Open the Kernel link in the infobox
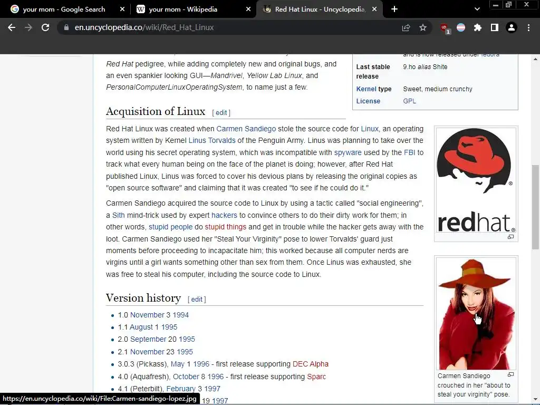The image size is (540, 405). coord(366,89)
